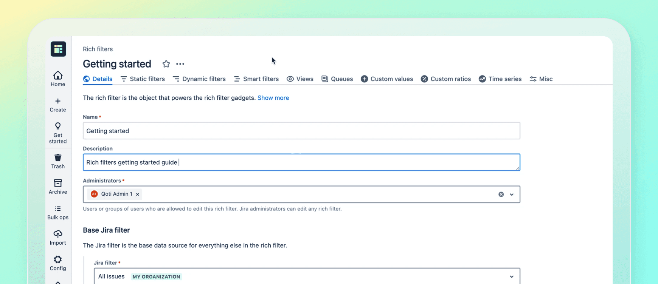Viewport: 658px width, 284px height.
Task: Remove Qoti Admin 1 from administrators
Action: click(138, 194)
